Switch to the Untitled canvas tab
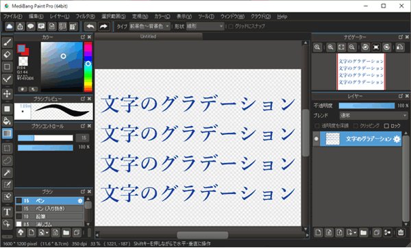 (149, 36)
